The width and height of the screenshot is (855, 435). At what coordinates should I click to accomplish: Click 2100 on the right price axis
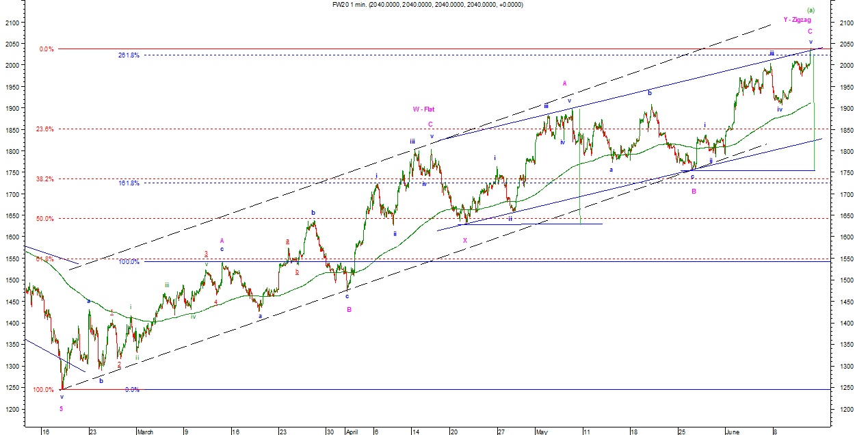[843, 23]
